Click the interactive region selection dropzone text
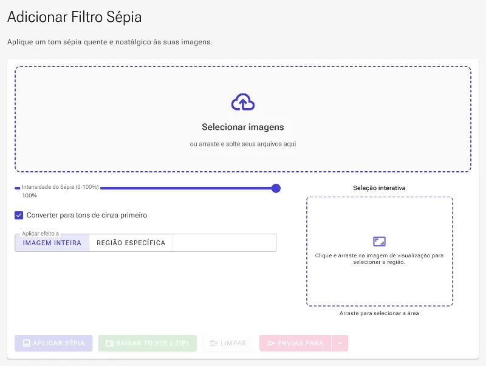The height and width of the screenshot is (366, 486). (x=379, y=259)
